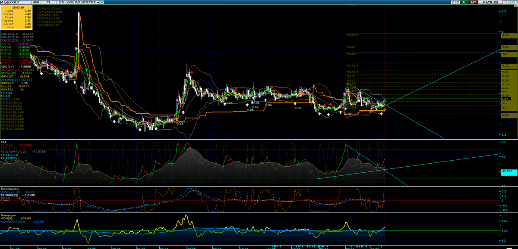
Task: Click the MA.Conv.Div panel title
Action: [x=9, y=188]
